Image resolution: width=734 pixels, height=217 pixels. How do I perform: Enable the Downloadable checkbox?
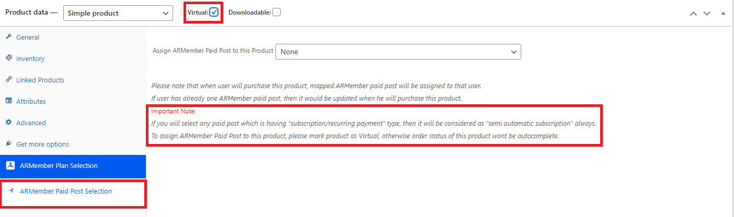click(277, 12)
